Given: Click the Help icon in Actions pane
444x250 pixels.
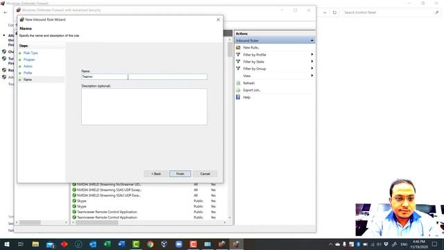Looking at the screenshot, I should point(238,97).
